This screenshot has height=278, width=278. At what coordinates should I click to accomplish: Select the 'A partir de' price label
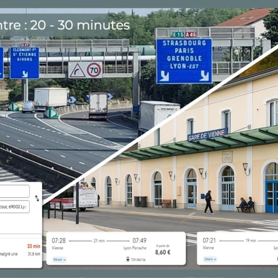[x=163, y=246]
